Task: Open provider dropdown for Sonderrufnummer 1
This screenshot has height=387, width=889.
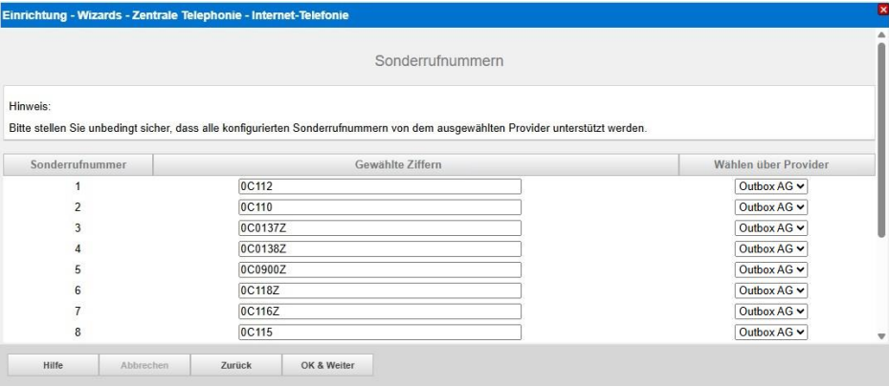Action: pos(771,186)
